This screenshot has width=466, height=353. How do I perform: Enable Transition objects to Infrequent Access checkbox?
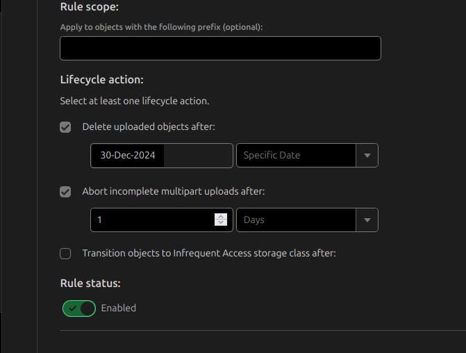coord(65,254)
